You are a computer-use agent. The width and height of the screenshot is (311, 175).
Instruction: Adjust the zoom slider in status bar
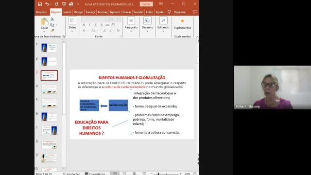pos(158,174)
